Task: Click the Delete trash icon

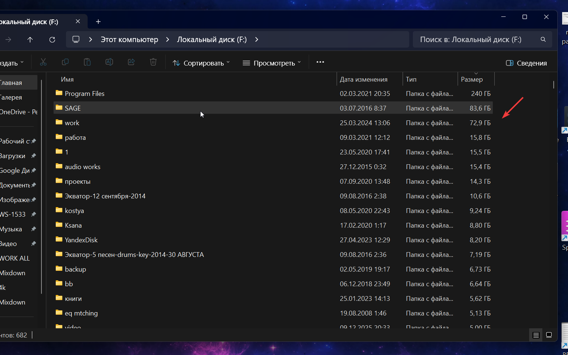Action: (x=153, y=62)
